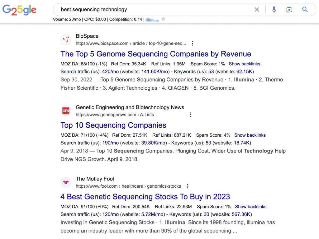Open 'Top 10 Sequencing Companies'
Viewport: 319px width, 239px height.
113,125
